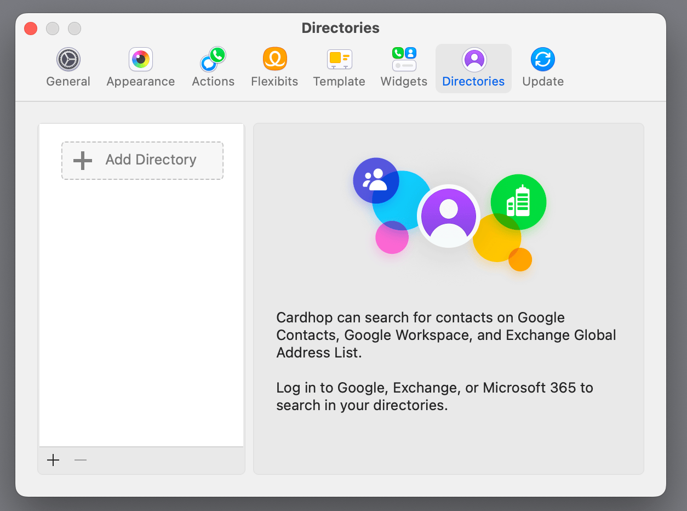Minimize the Directories window
687x511 pixels.
(x=53, y=29)
